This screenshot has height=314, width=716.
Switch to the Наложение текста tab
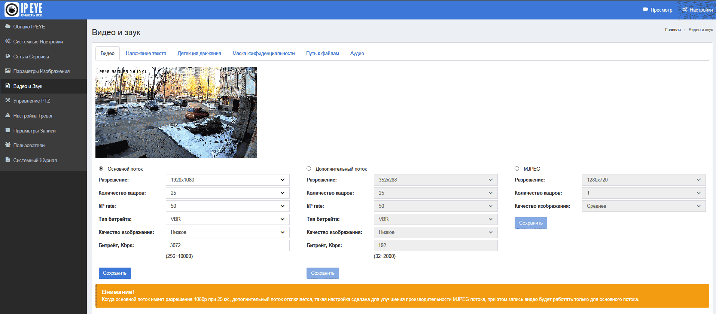[x=146, y=54]
